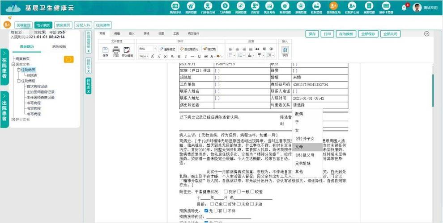This screenshot has width=443, height=223.
Task: Choose 配偶 from the relationship list
Action: click(307, 114)
